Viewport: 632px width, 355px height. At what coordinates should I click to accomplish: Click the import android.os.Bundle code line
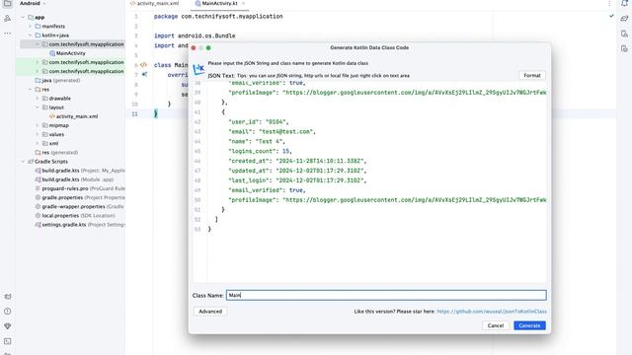click(195, 35)
